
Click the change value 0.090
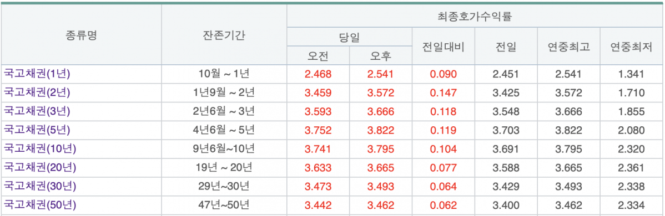(443, 75)
